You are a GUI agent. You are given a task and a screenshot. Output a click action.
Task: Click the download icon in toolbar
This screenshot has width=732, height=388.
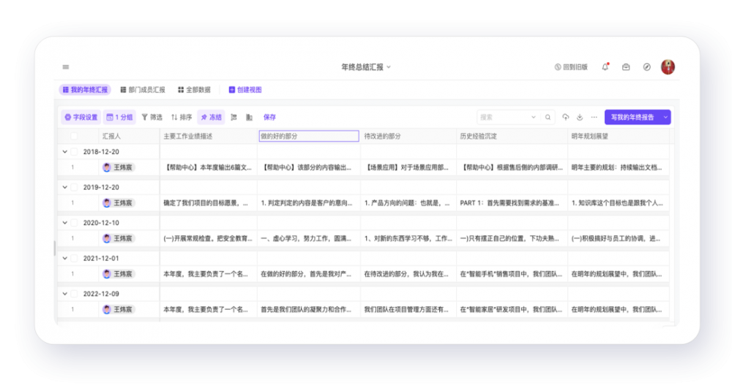click(x=580, y=117)
